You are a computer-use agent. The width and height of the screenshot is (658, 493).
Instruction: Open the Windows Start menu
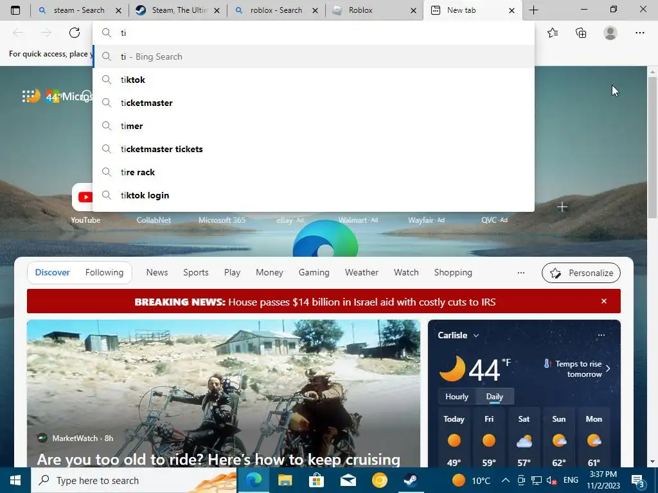point(15,480)
